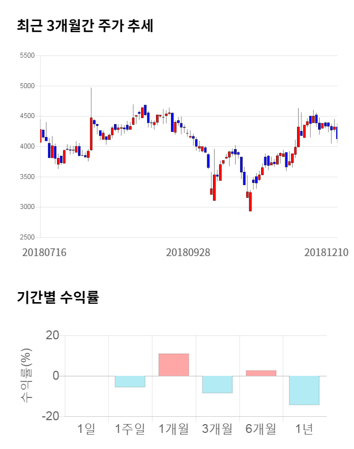
Task: Click the 5500 price axis label
Action: 27,55
